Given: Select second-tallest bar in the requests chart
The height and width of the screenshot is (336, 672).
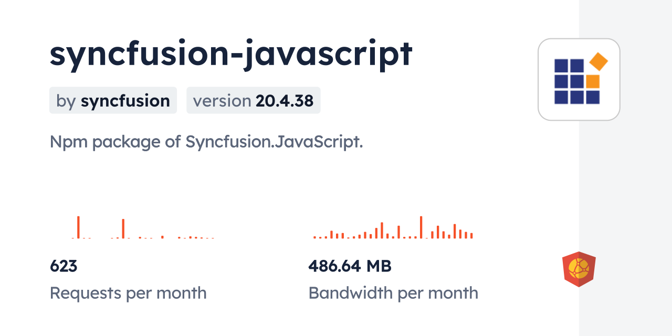Looking at the screenshot, I should [123, 228].
